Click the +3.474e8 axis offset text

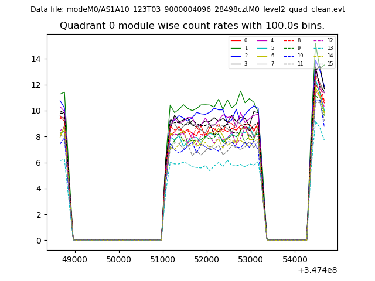click(x=317, y=270)
